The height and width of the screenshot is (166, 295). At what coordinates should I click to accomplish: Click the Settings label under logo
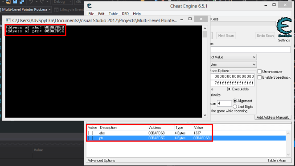pos(284,40)
